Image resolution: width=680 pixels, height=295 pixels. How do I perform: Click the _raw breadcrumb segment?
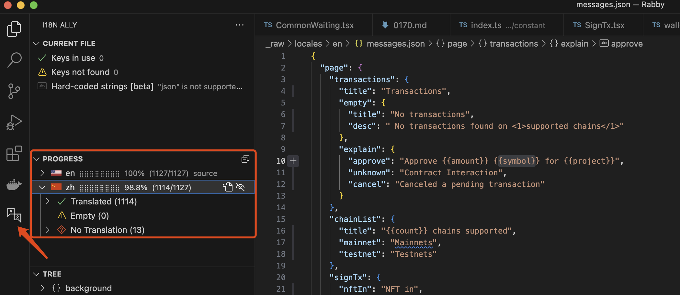[275, 44]
